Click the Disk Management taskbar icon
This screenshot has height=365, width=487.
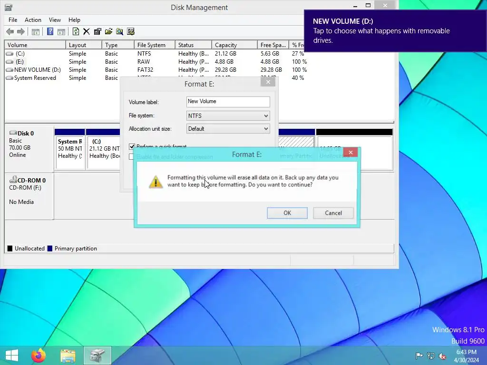97,355
